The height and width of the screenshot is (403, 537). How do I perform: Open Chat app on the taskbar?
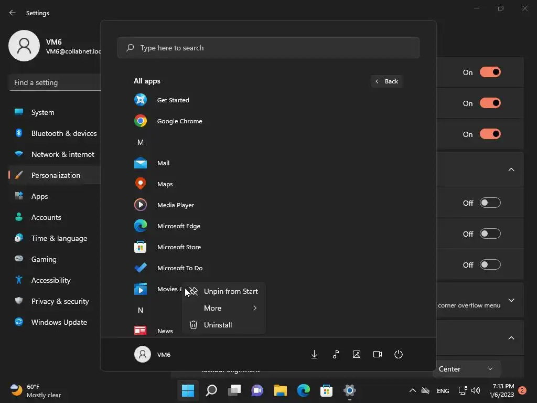(257, 390)
